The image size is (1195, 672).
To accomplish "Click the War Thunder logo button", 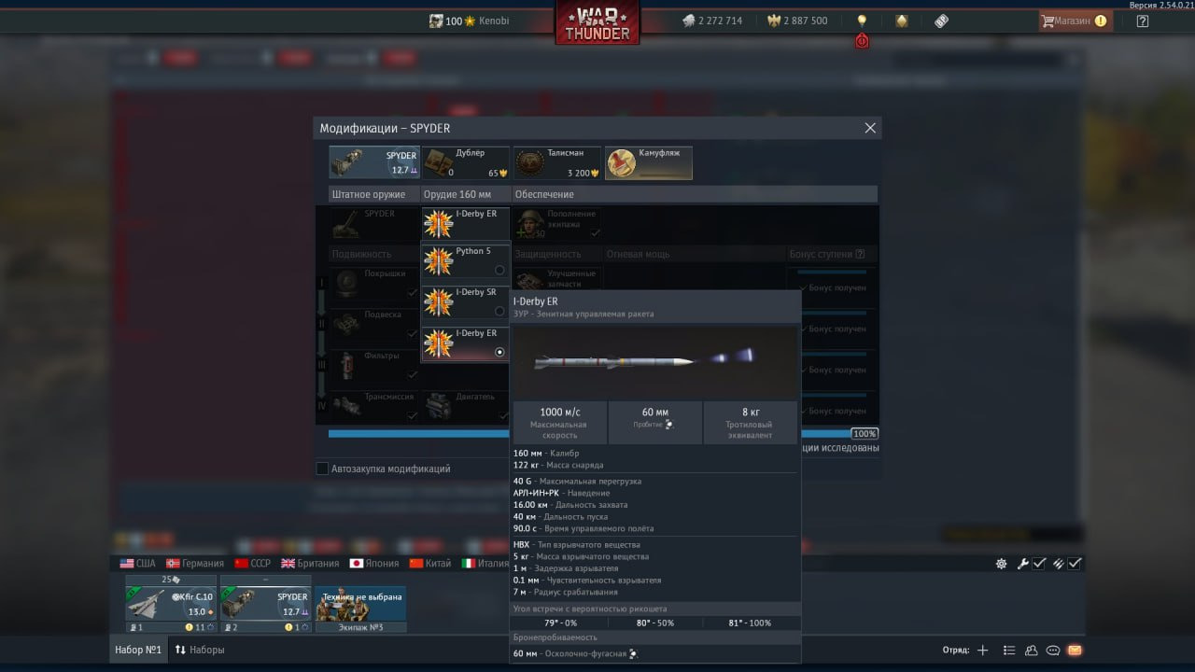I will (597, 22).
